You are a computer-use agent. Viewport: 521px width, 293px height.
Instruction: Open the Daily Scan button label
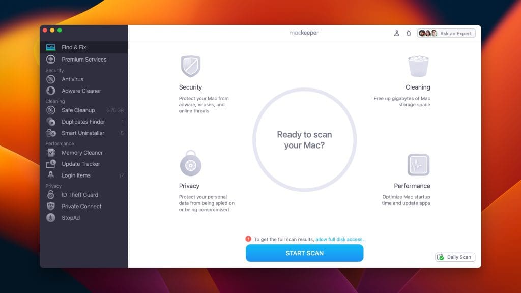(x=459, y=257)
